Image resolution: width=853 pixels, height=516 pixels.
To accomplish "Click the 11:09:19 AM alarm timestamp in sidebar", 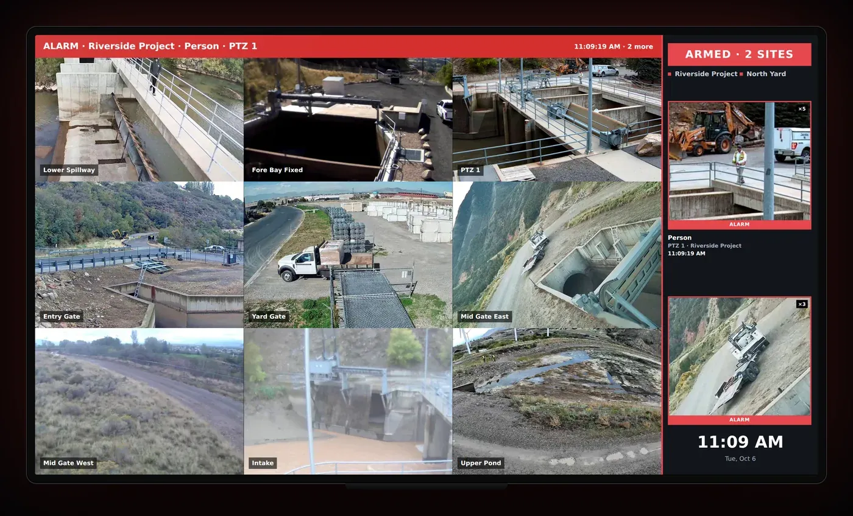I will click(x=686, y=253).
